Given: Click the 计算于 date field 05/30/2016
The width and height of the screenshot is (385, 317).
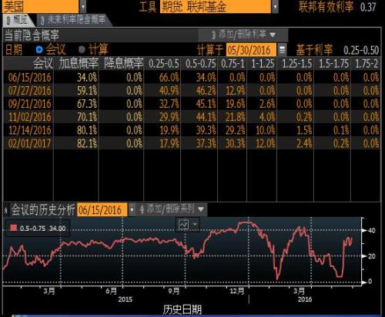Looking at the screenshot, I should 251,50.
